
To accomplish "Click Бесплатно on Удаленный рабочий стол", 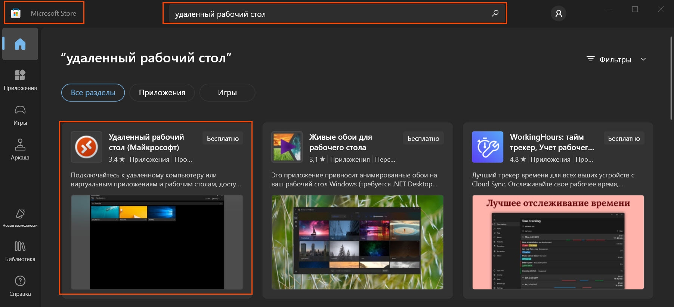I will click(223, 139).
